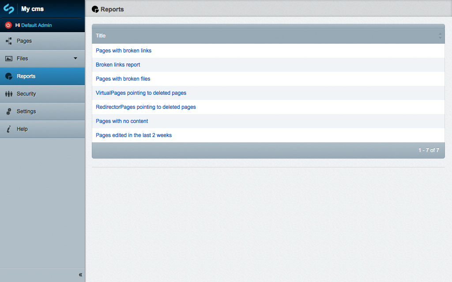Collapse the sidebar with double chevron

point(80,275)
